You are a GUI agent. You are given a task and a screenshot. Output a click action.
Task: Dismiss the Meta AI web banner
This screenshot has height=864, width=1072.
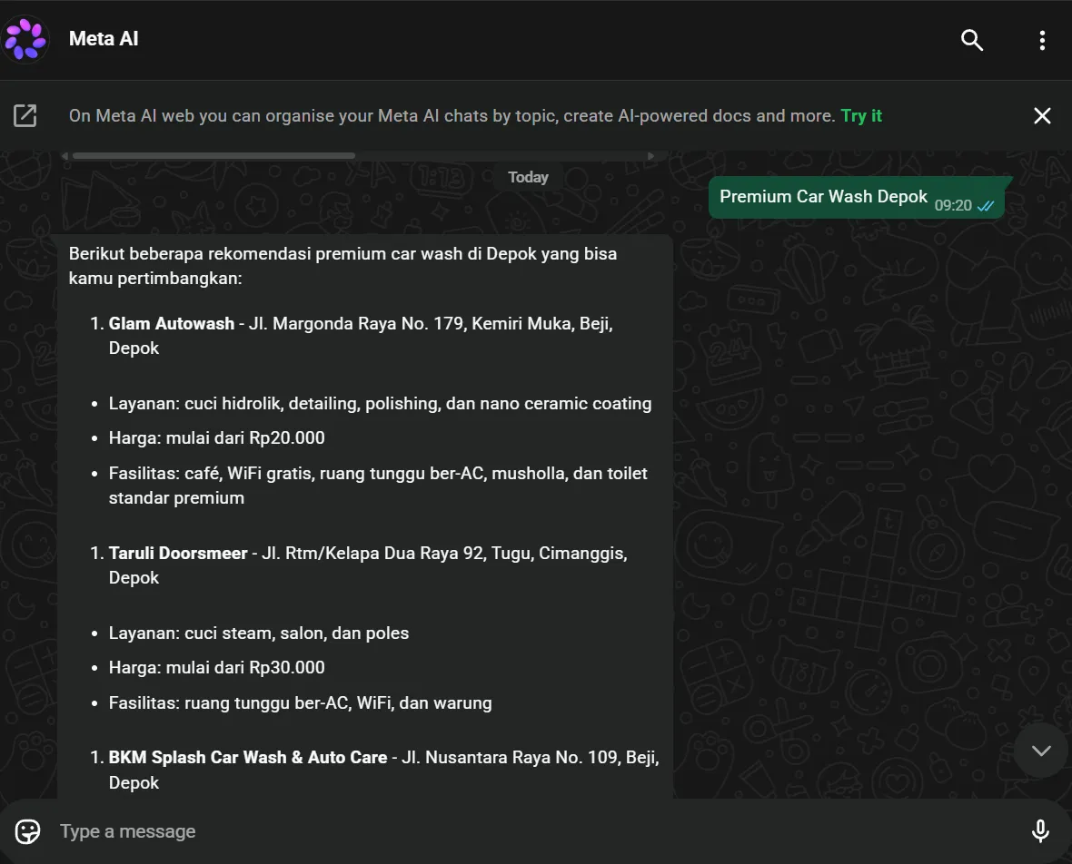click(x=1042, y=115)
